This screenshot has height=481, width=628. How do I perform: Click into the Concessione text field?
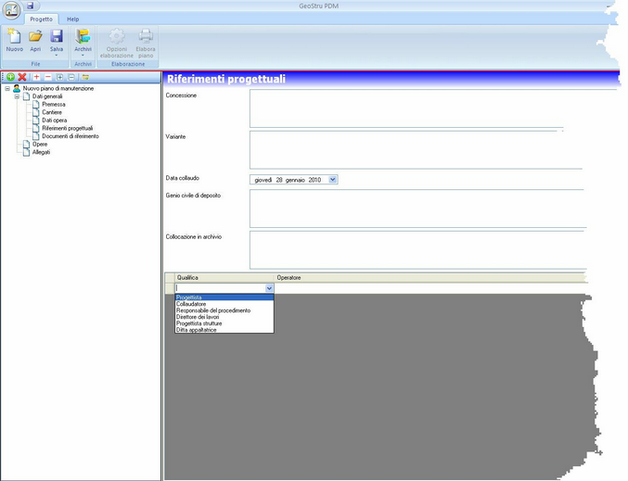[406, 108]
